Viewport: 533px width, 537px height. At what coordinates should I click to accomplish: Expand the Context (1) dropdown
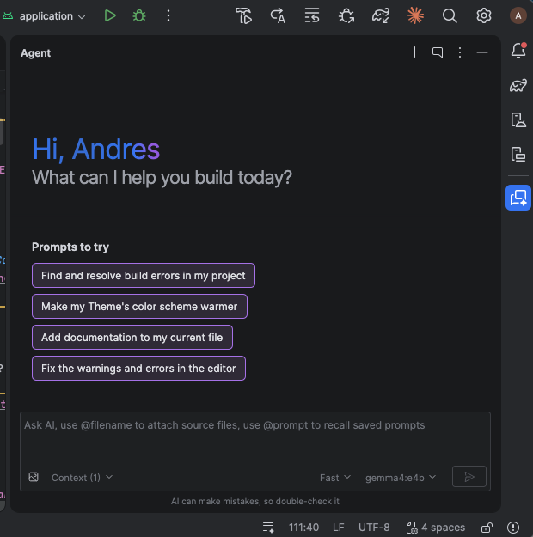point(82,478)
